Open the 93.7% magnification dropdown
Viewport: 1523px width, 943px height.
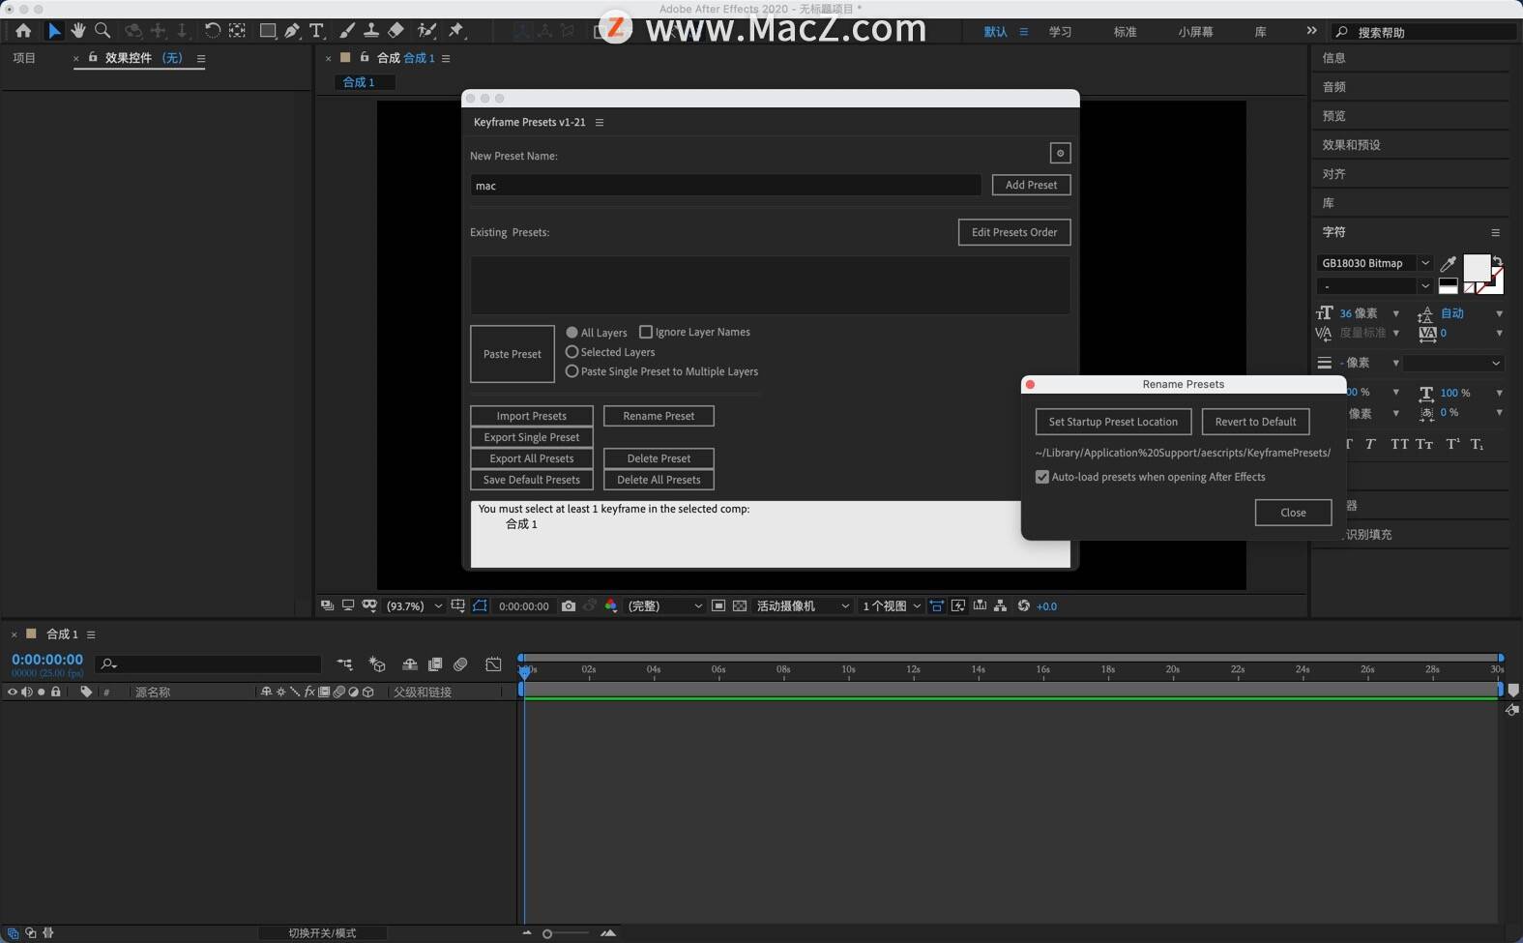tap(415, 606)
